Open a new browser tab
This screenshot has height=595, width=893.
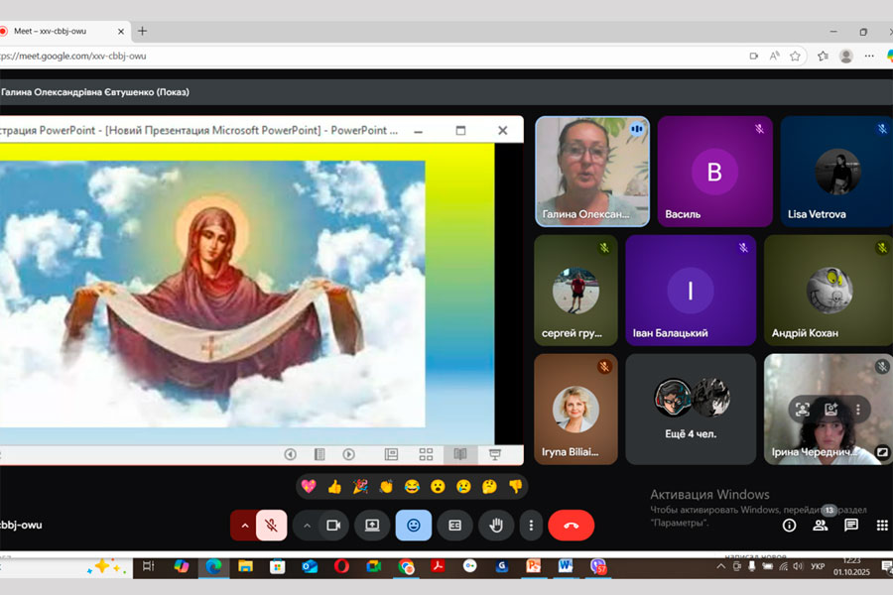(142, 31)
